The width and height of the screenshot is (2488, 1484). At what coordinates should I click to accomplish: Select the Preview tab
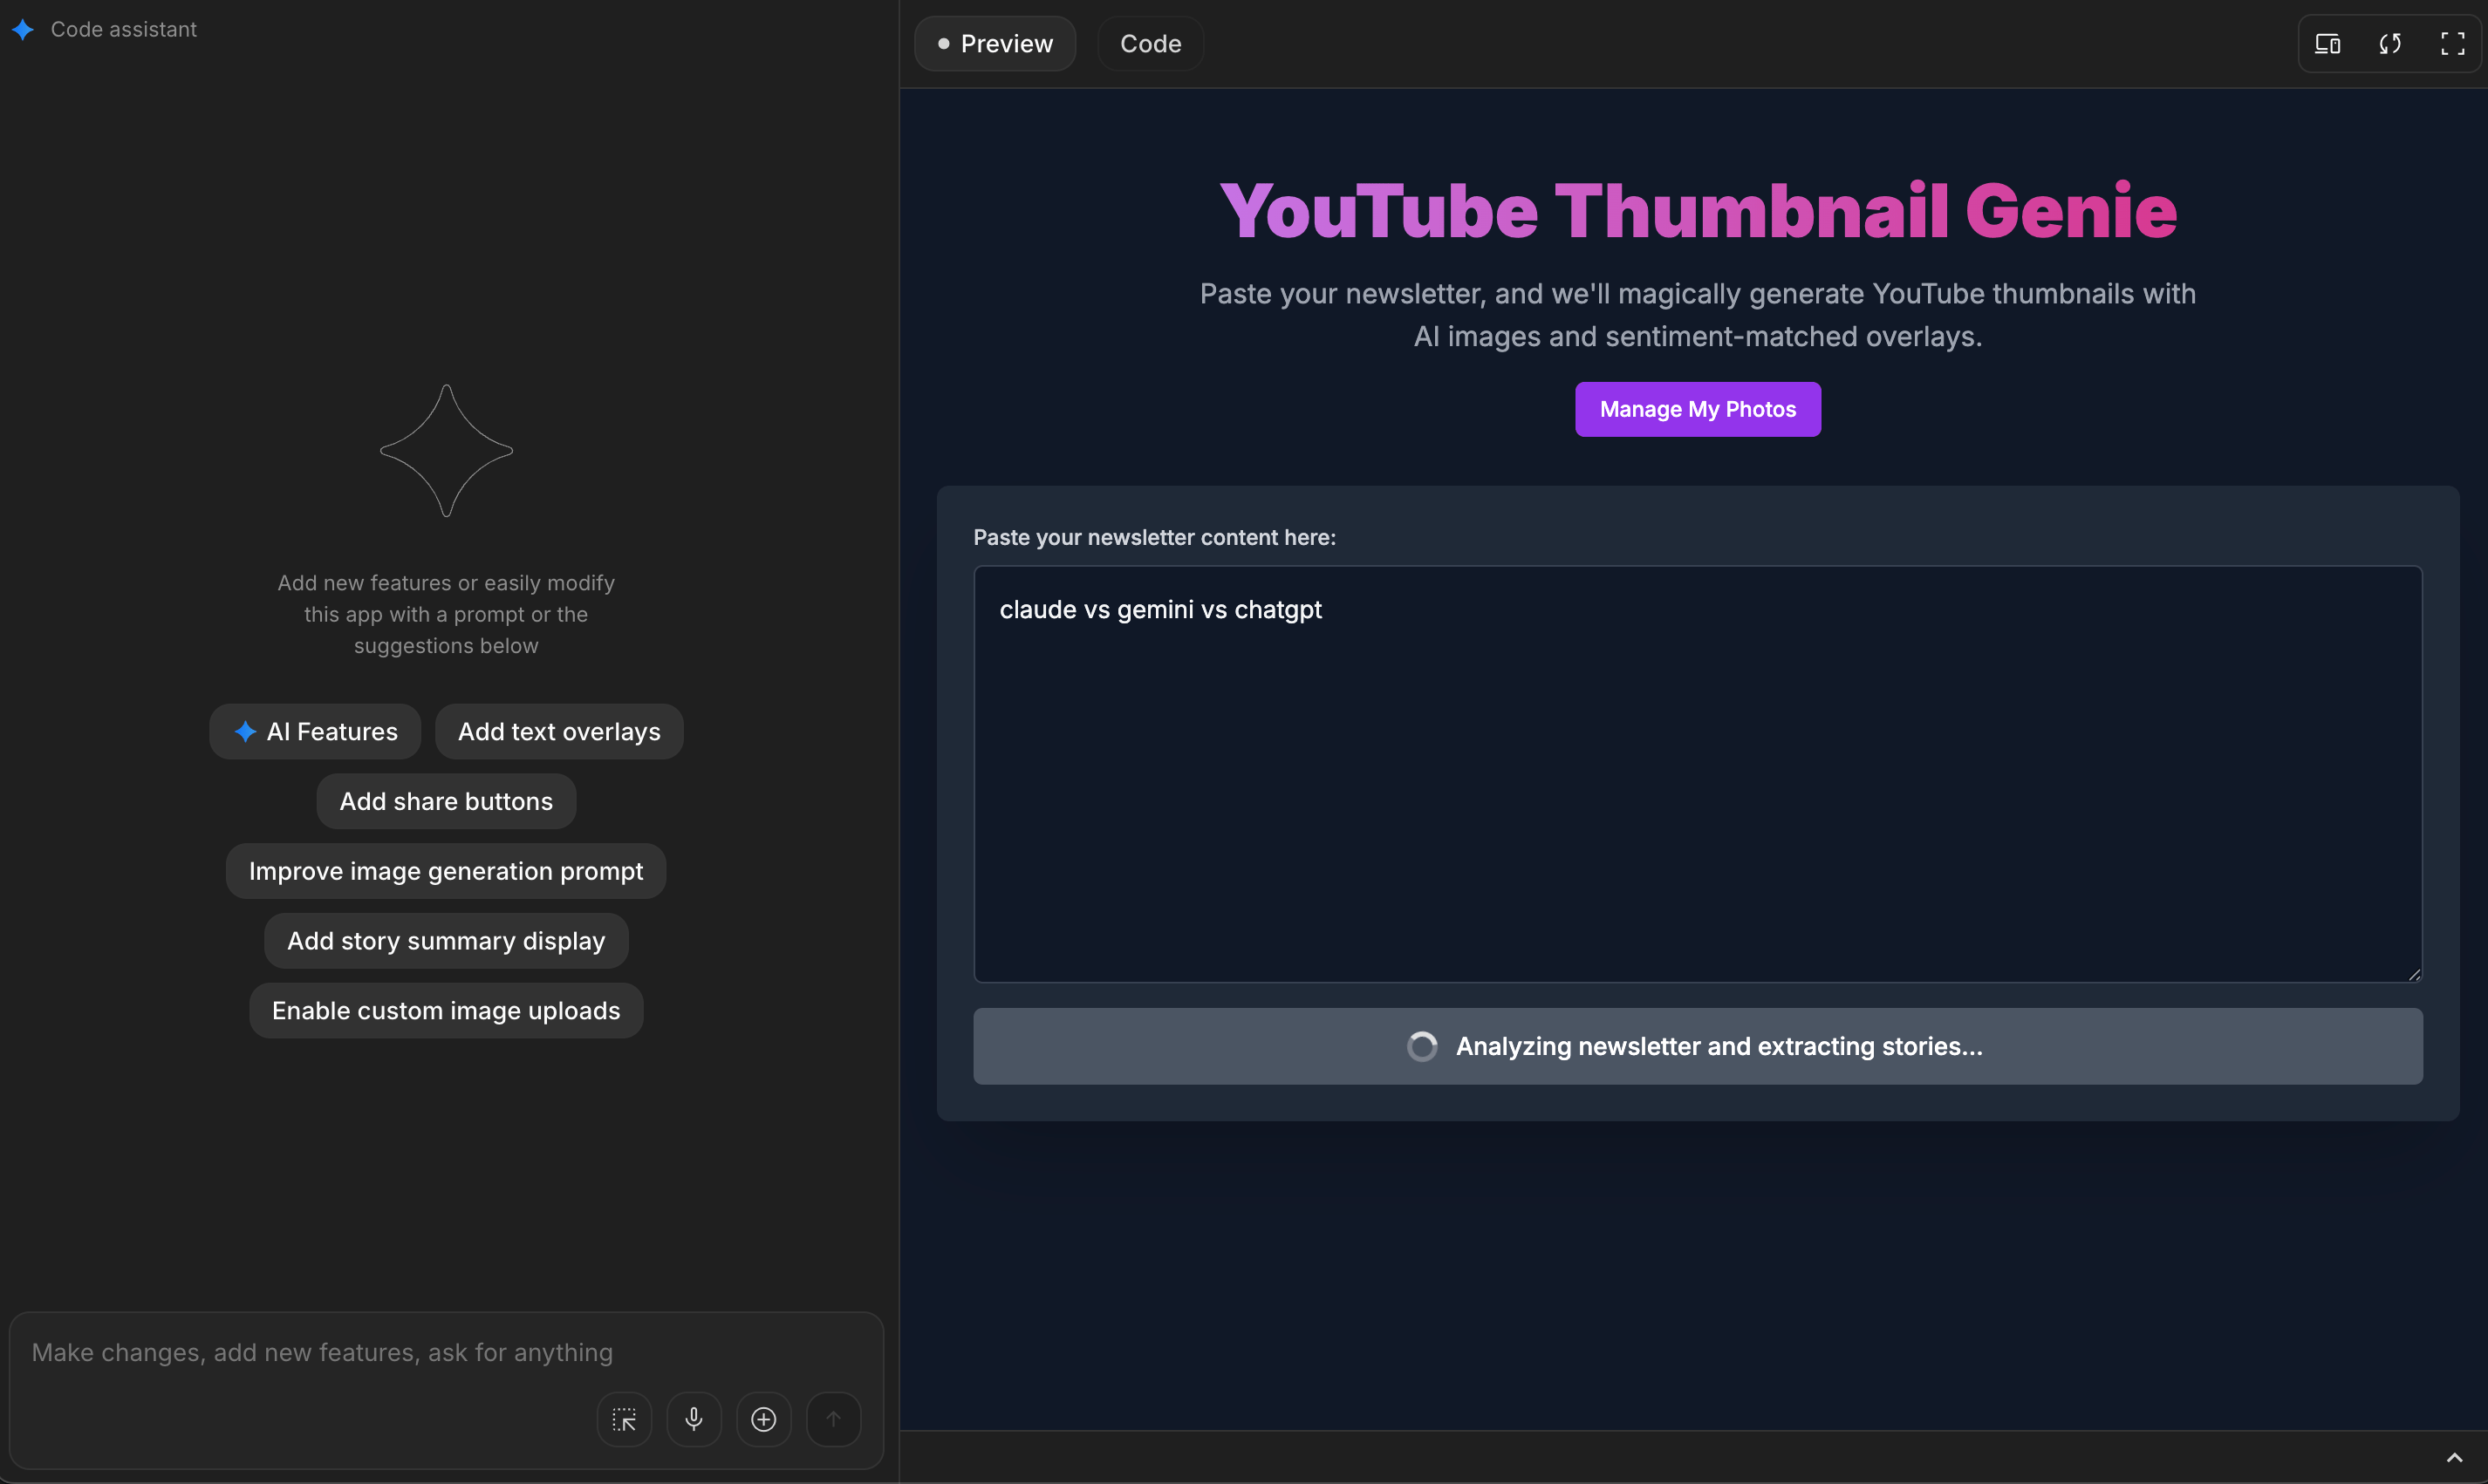(995, 44)
